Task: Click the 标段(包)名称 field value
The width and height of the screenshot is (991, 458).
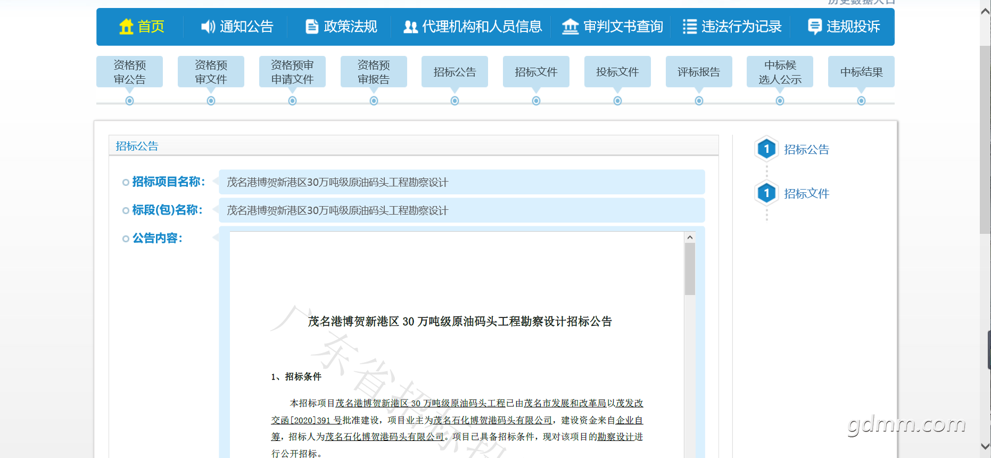Action: coord(462,210)
